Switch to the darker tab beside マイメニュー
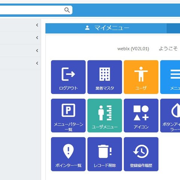This screenshot has width=180, height=180. pyautogui.click(x=173, y=28)
